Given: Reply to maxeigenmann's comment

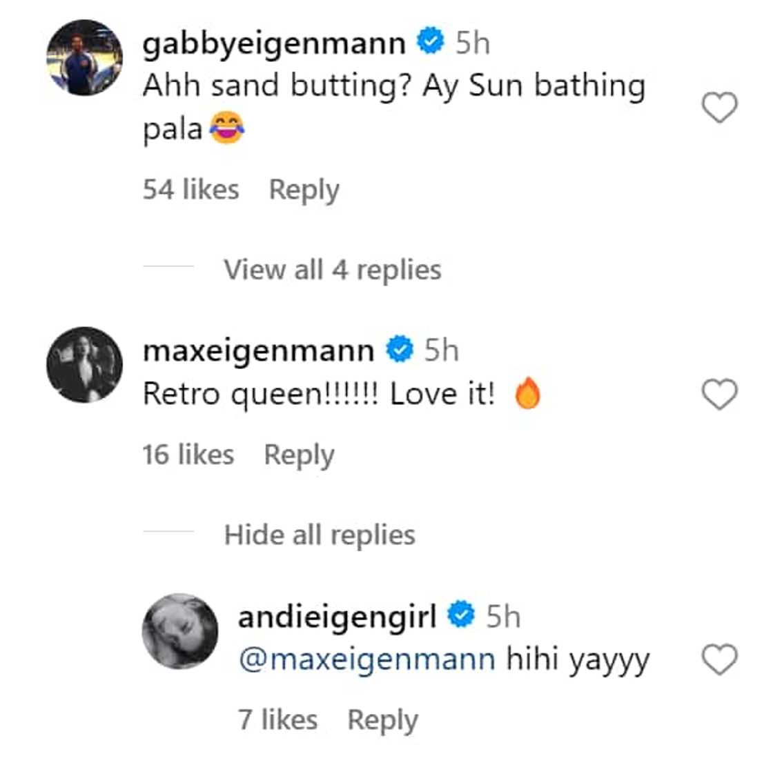Looking at the screenshot, I should (300, 454).
